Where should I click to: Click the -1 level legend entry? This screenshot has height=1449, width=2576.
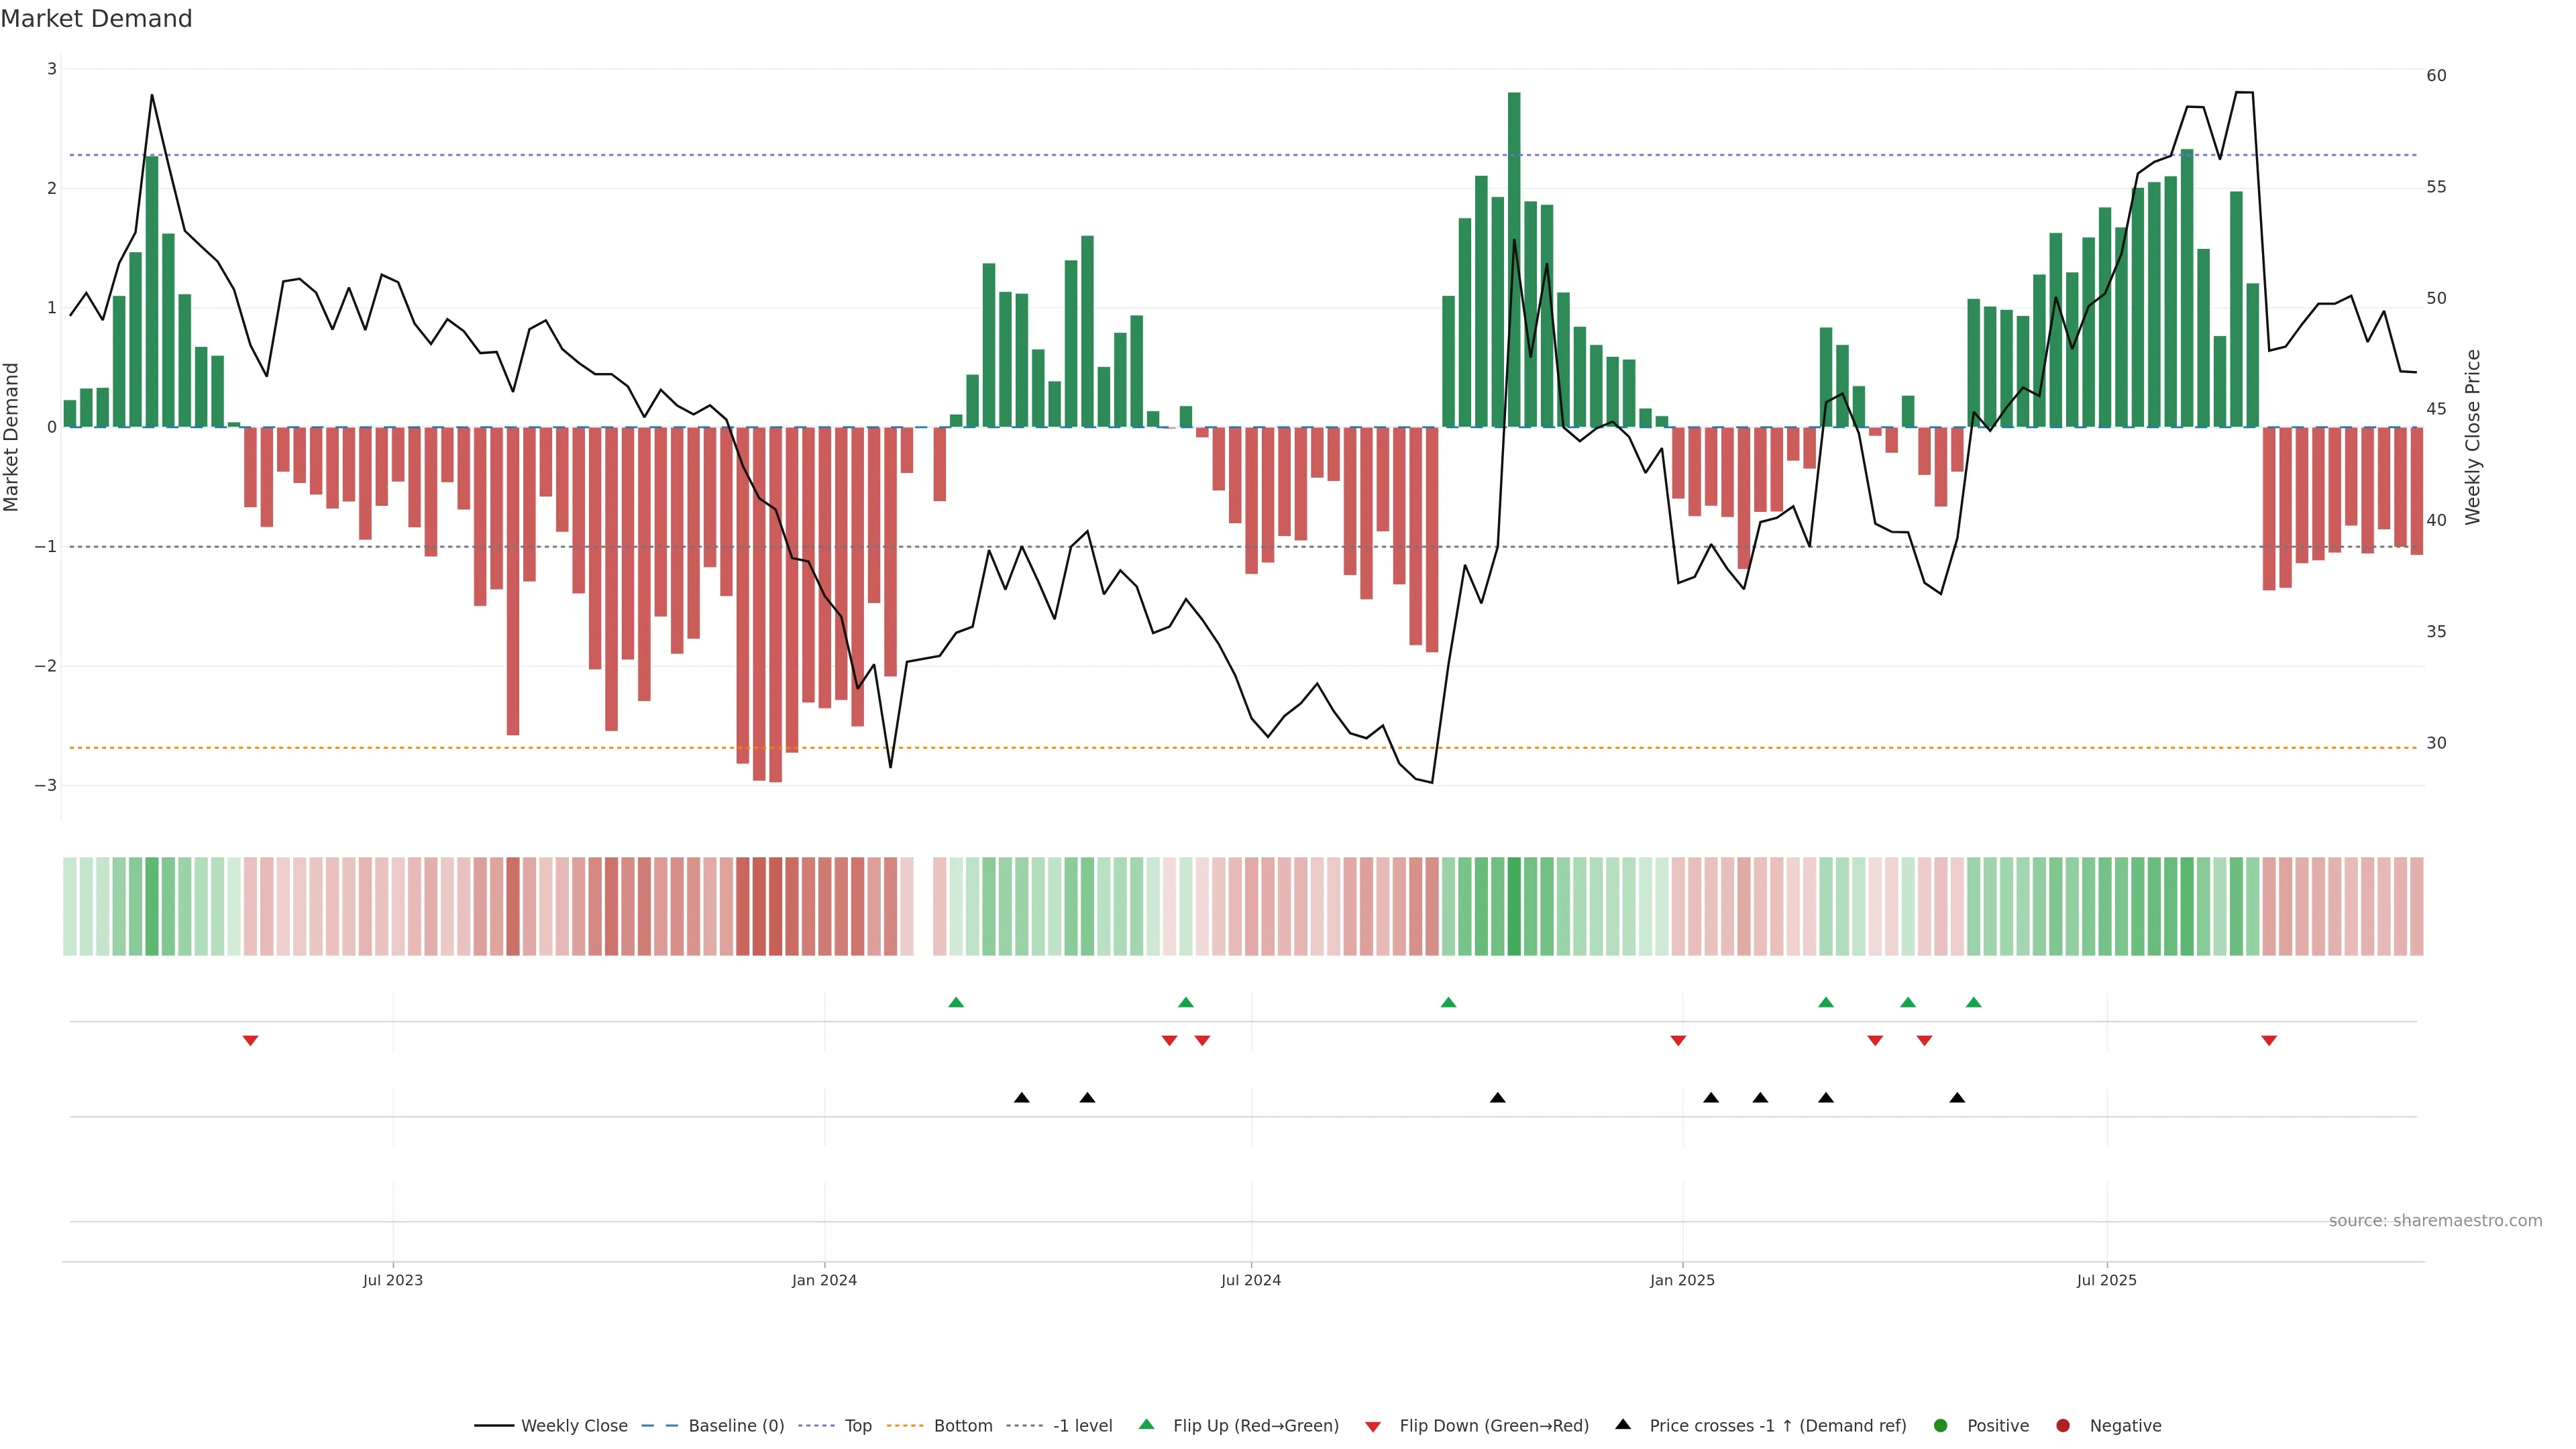(x=1082, y=1425)
